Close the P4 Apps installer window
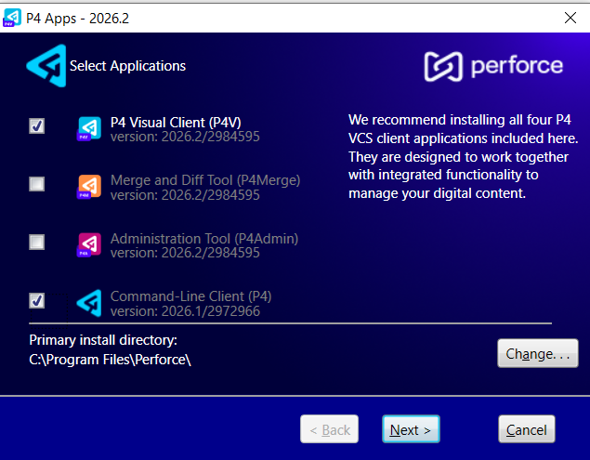Image resolution: width=590 pixels, height=460 pixels. [x=570, y=18]
